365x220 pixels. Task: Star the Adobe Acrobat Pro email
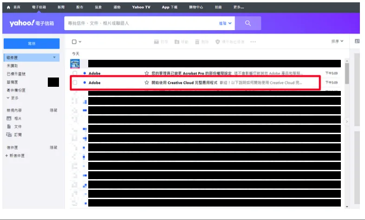pos(147,73)
